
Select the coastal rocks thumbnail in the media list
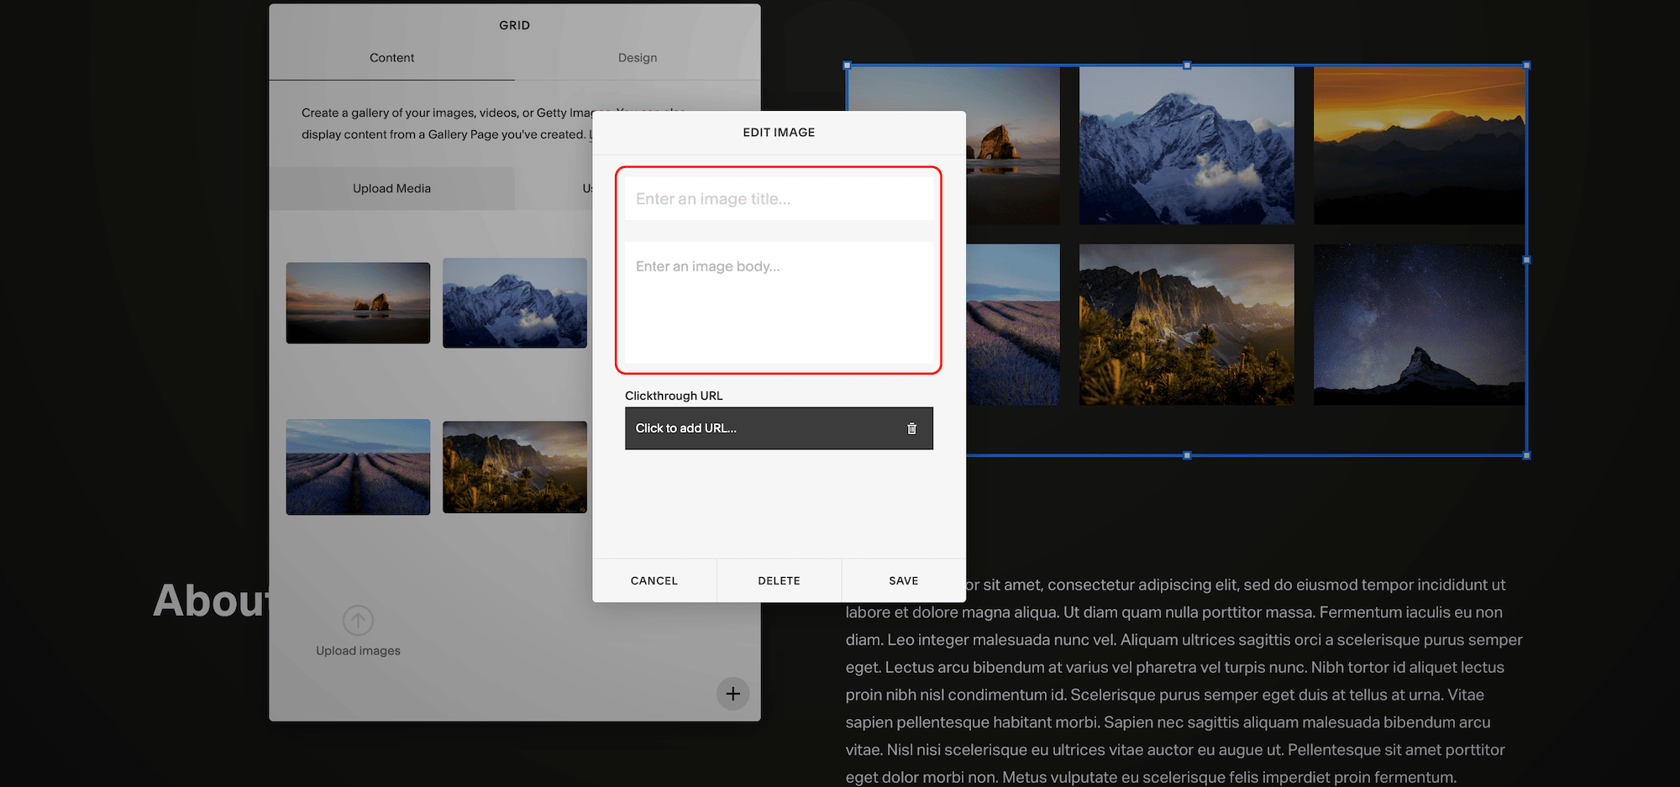(x=358, y=303)
